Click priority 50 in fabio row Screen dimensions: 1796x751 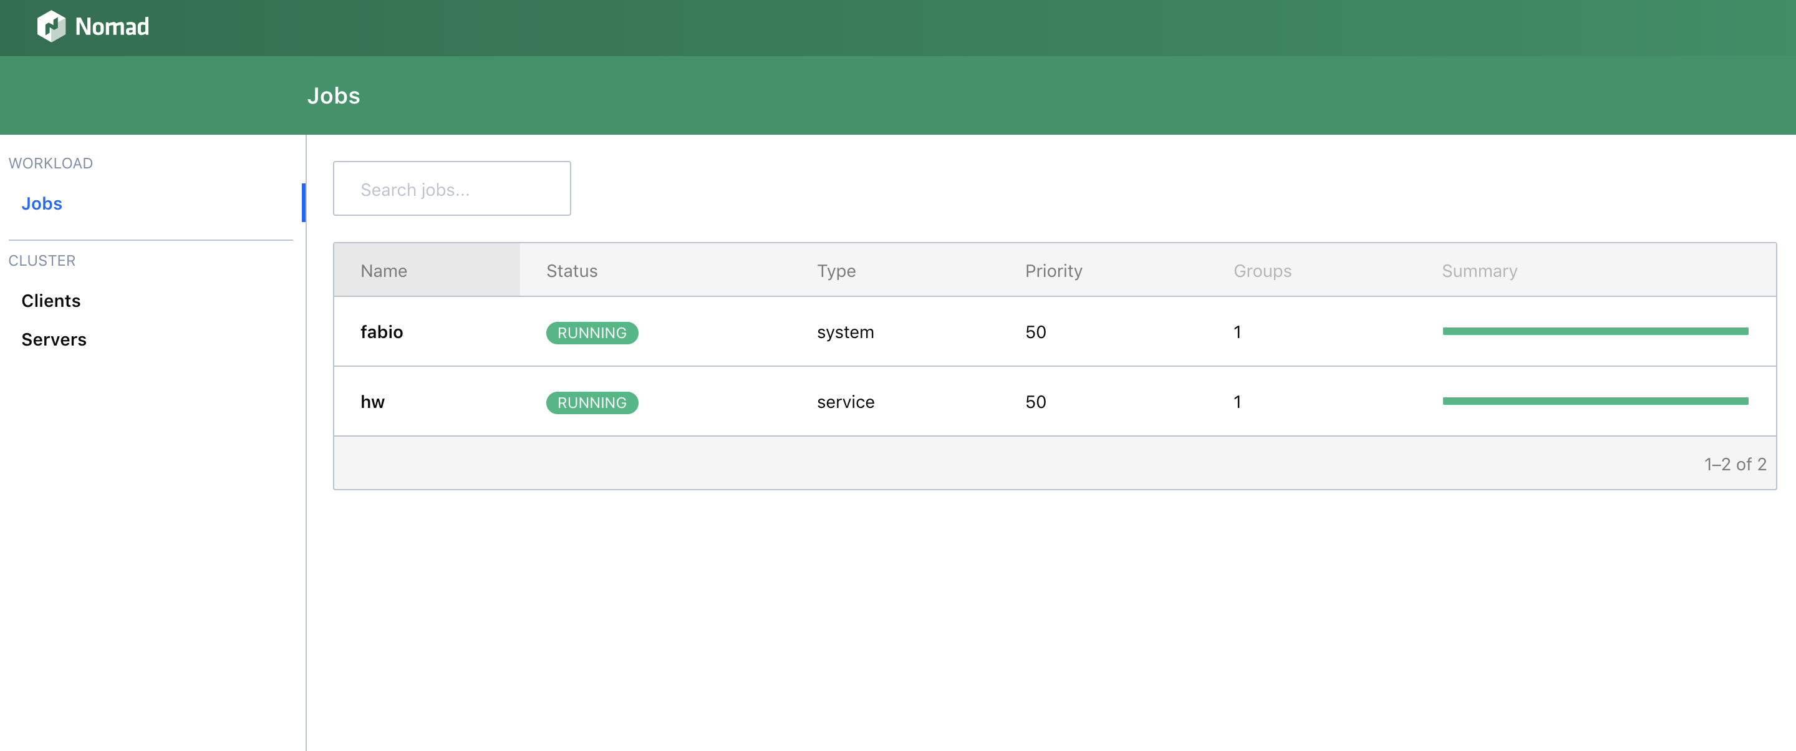[1035, 332]
